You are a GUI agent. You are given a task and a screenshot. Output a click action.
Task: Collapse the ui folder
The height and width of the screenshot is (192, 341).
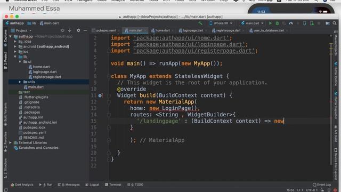[20, 62]
